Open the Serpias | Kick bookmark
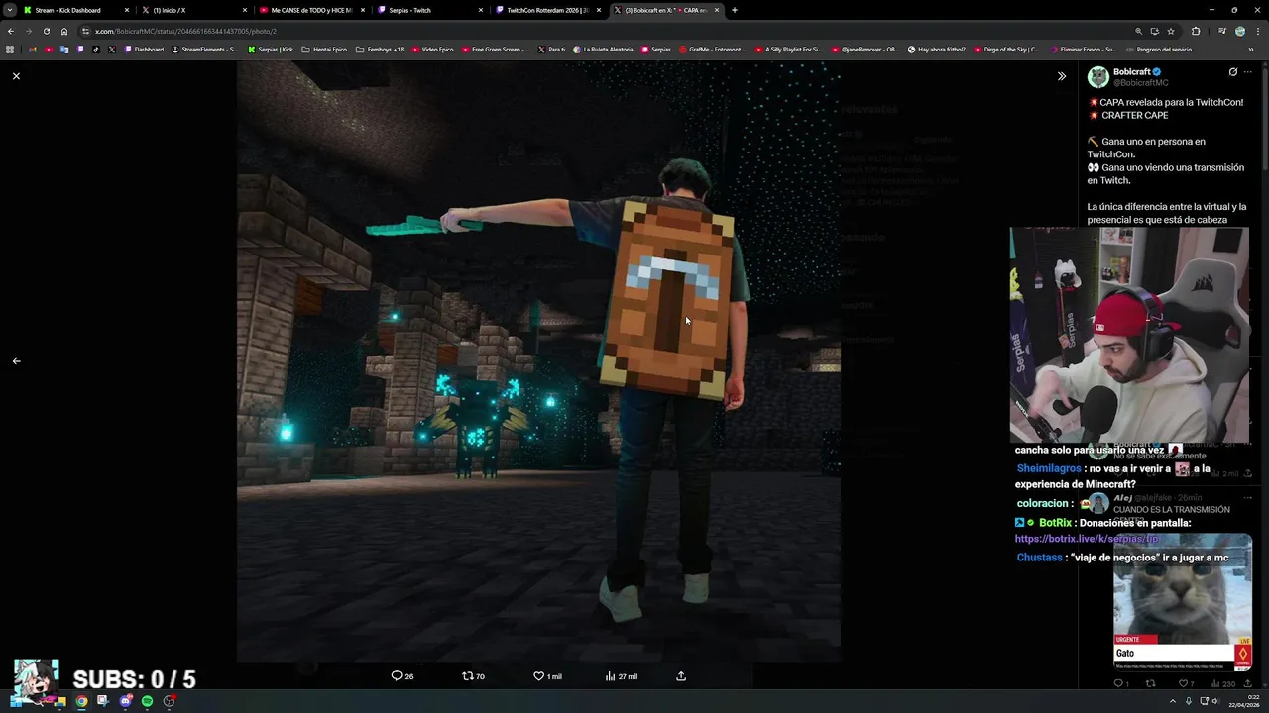1269x713 pixels. (271, 50)
